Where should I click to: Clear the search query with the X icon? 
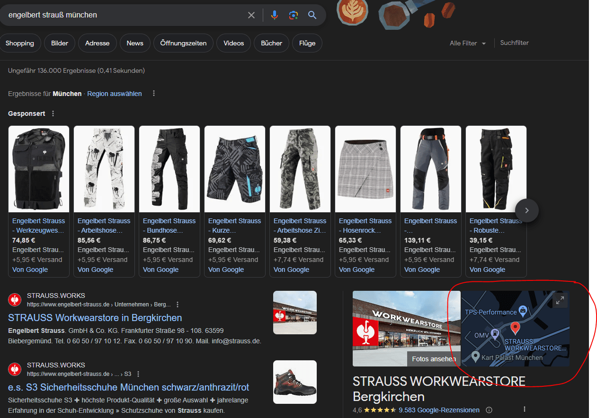tap(251, 15)
